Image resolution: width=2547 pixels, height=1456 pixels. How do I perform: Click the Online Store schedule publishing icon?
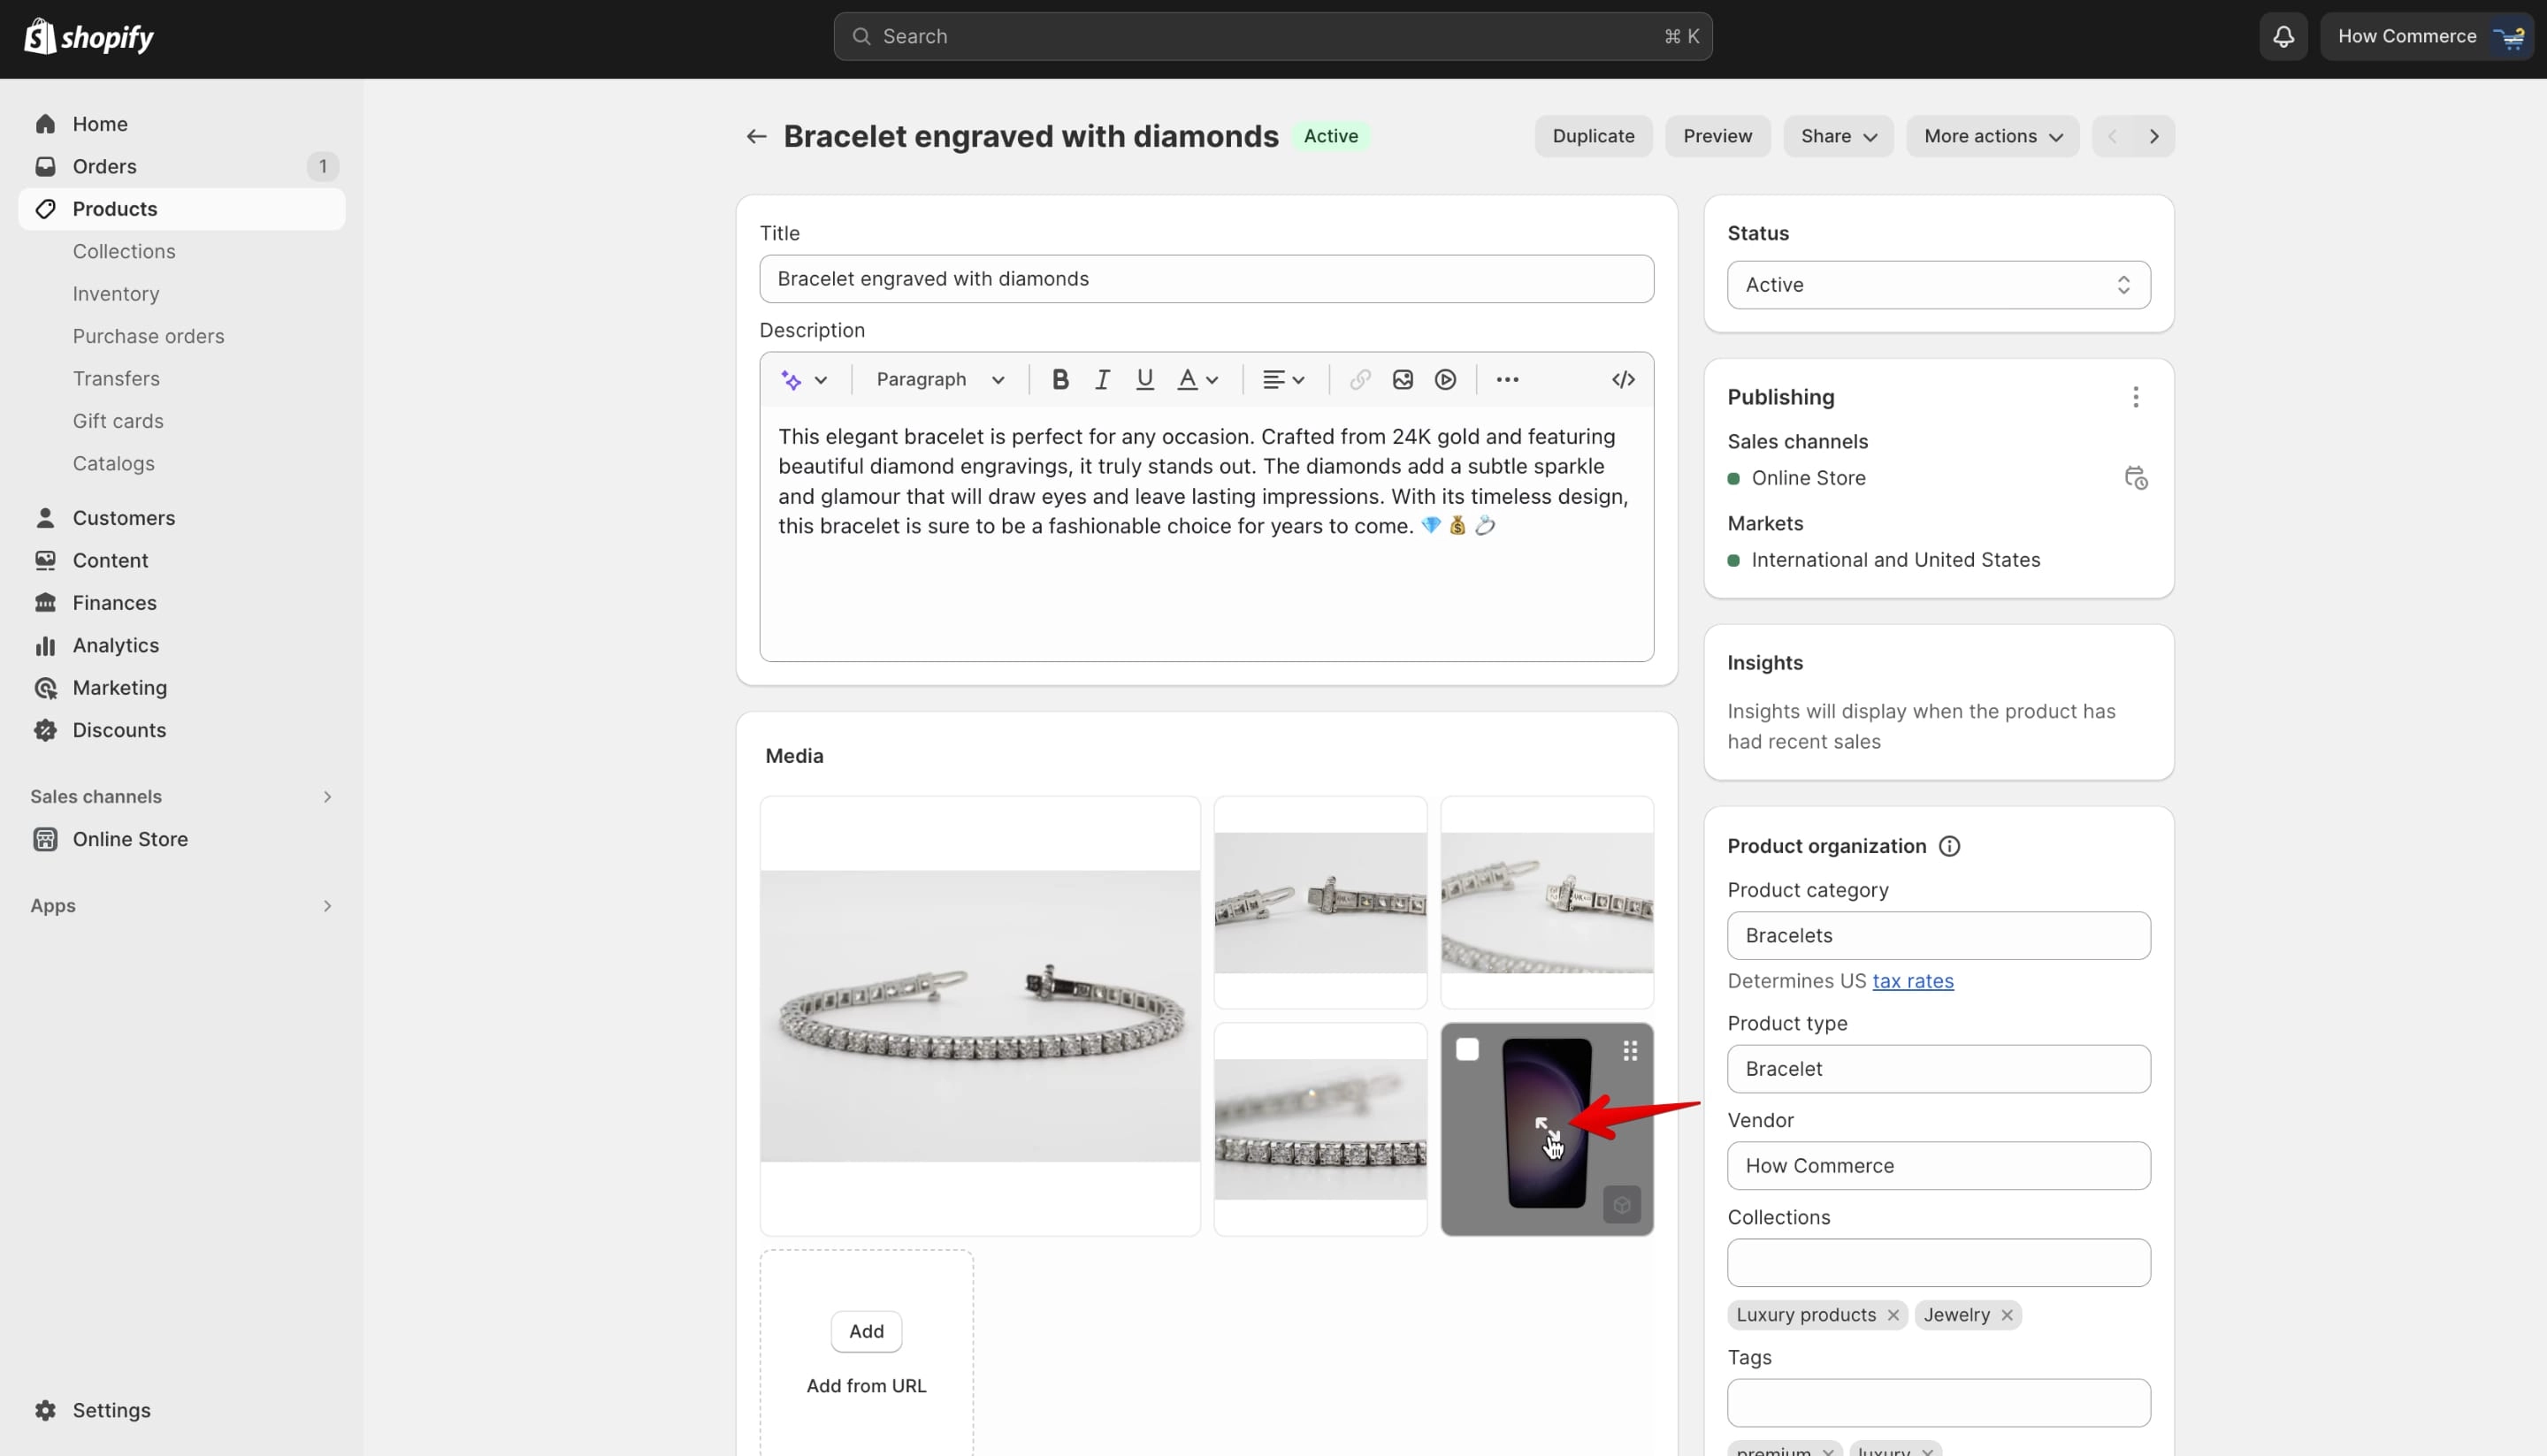click(x=2135, y=478)
